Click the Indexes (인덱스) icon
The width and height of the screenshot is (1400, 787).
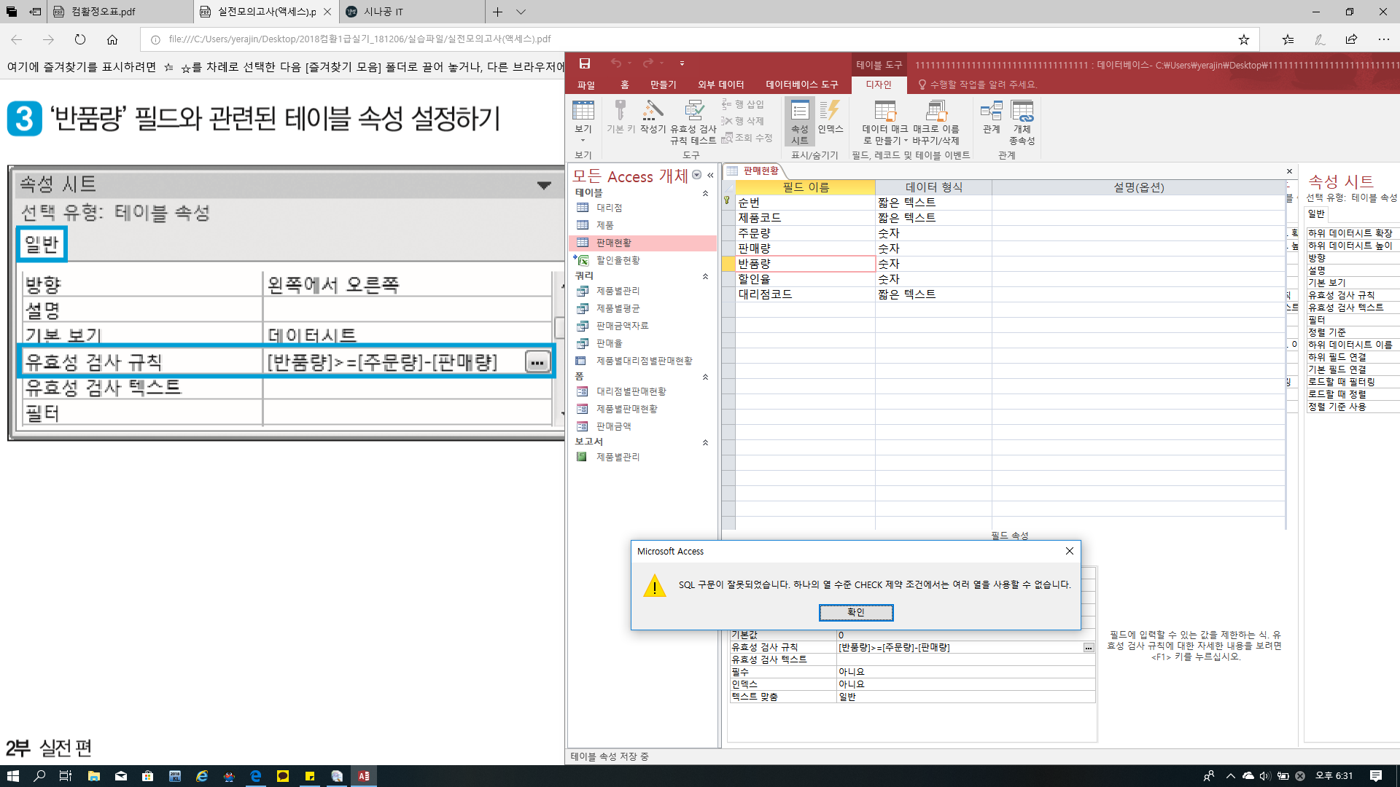coord(830,117)
